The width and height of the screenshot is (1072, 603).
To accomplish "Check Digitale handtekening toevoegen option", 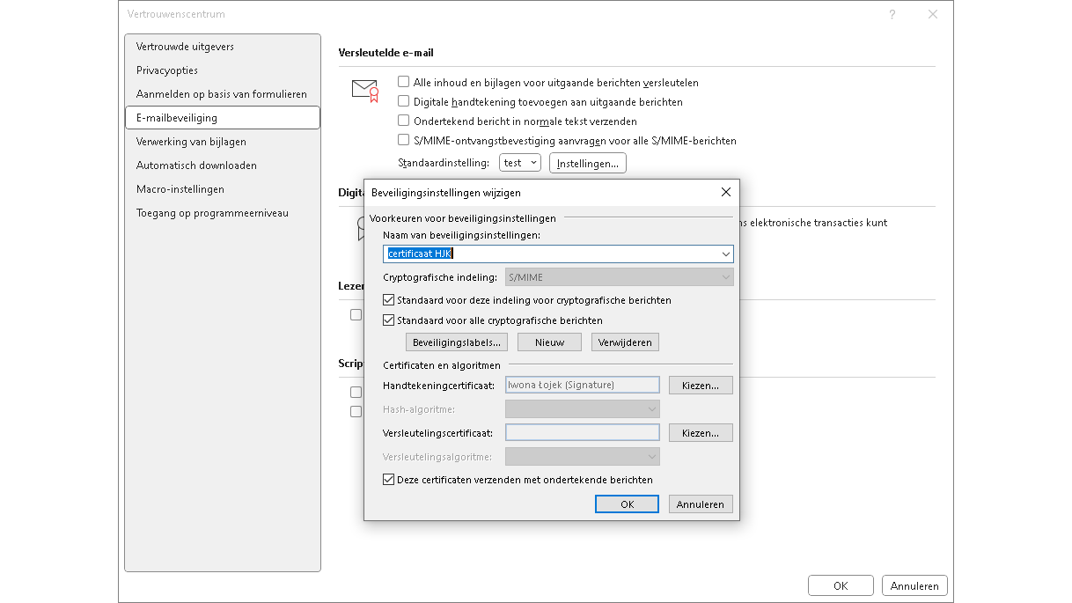I will point(404,101).
